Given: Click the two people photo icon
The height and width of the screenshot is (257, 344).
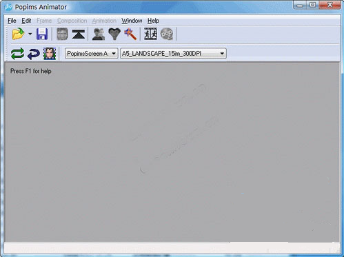Looking at the screenshot, I should 99,34.
